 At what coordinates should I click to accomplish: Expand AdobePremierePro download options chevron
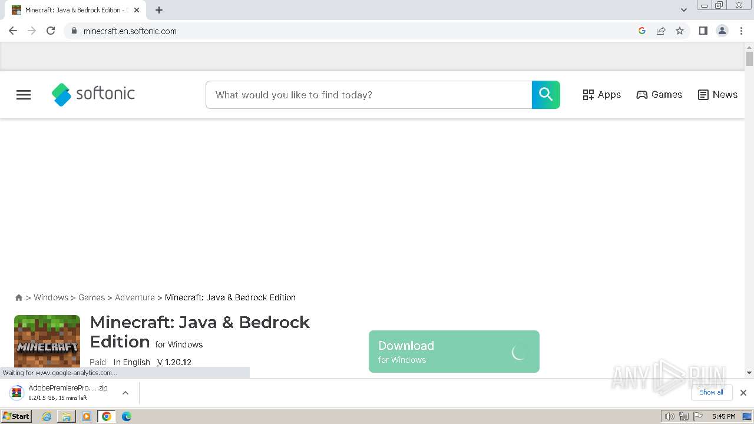(x=125, y=393)
